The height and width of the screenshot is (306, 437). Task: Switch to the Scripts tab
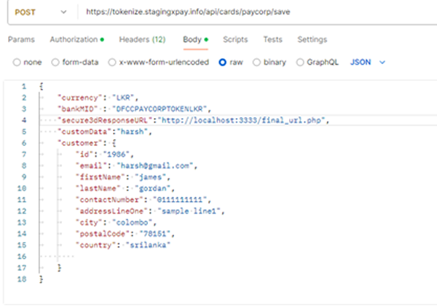tap(235, 39)
